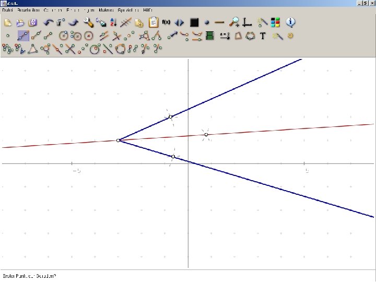
Task: Click the -5 axis label
Action: coord(77,171)
